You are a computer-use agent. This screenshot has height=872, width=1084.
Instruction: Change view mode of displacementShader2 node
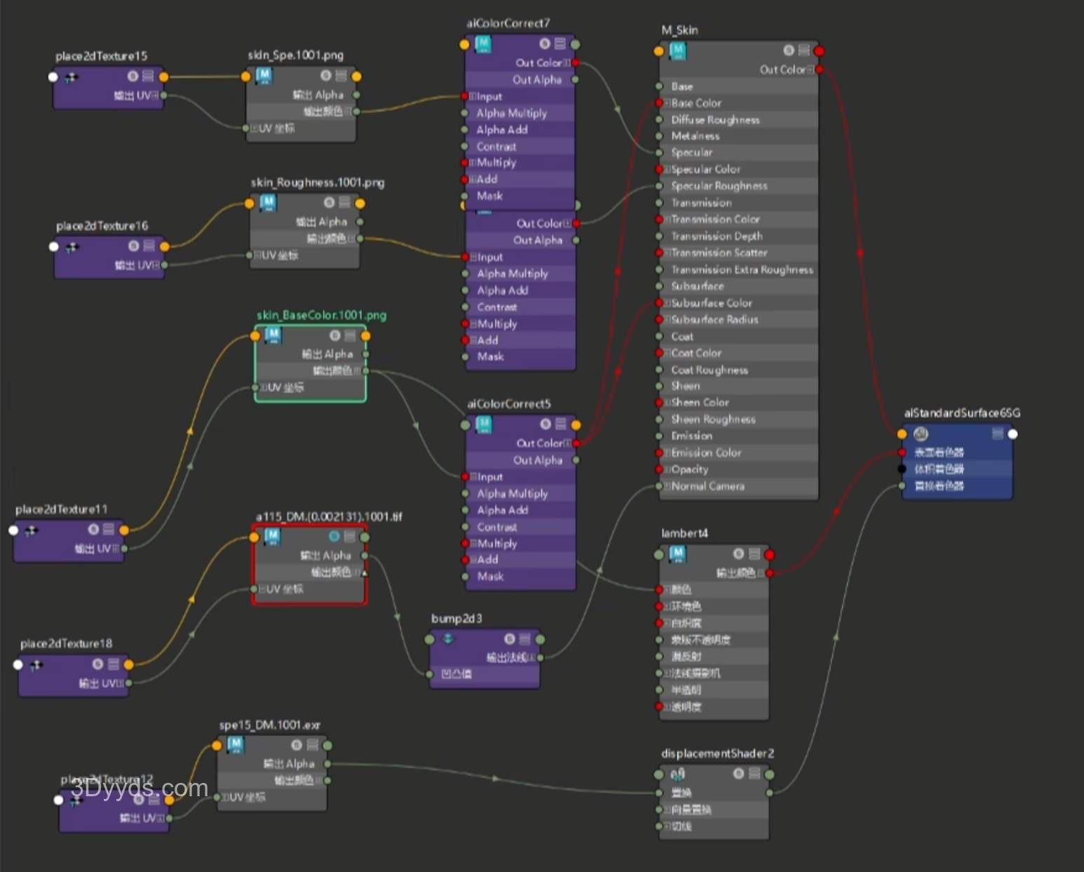click(754, 774)
